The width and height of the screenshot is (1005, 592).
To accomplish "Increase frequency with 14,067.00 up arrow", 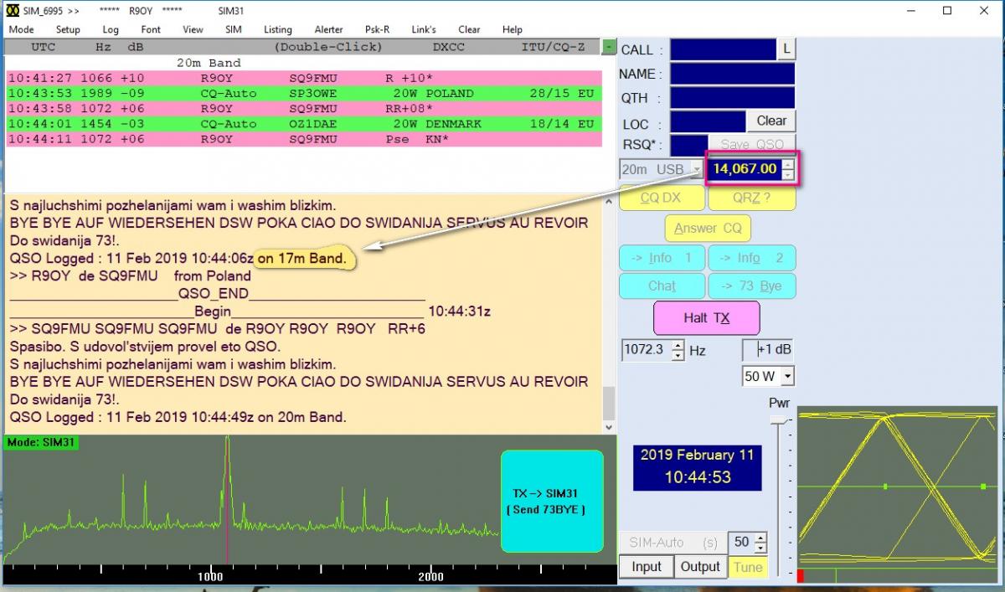I will pos(787,164).
